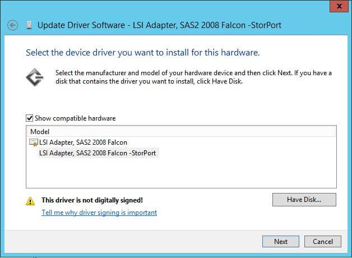Select LSI Adapter, SAS2 2008 Falcon entry
Viewport: 352px width, 258px height.
coord(83,142)
